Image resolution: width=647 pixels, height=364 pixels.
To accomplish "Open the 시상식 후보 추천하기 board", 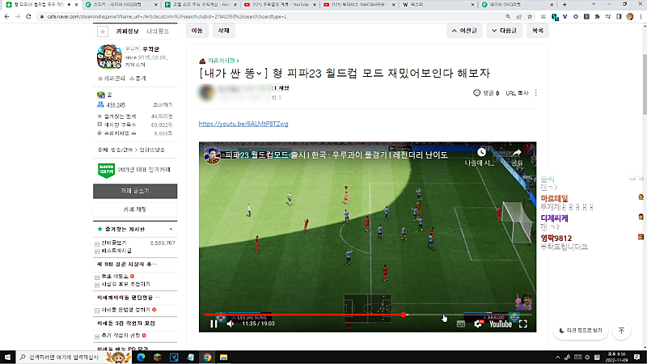I will pos(125,285).
